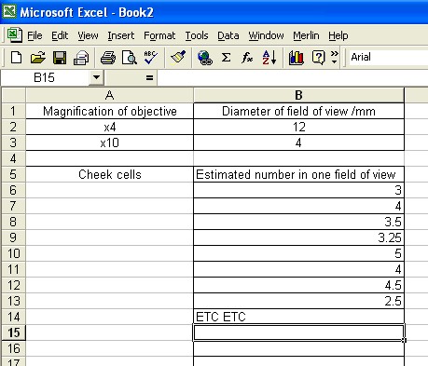Open a file with the Open folder icon
This screenshot has height=366, width=428.
click(38, 58)
